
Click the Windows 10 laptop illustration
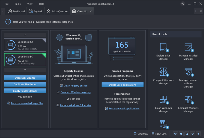74,54
